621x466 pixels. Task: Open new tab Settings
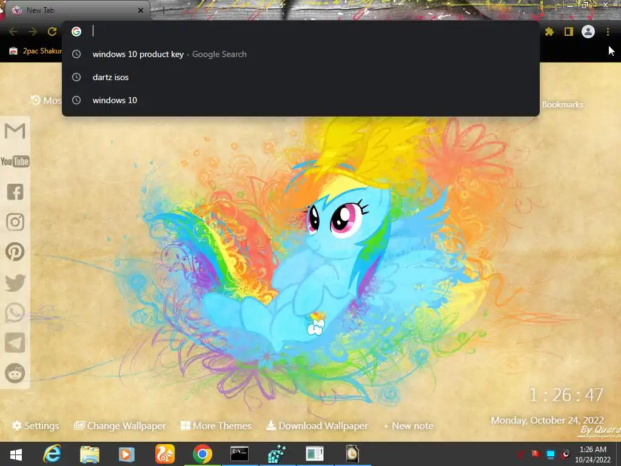click(36, 425)
